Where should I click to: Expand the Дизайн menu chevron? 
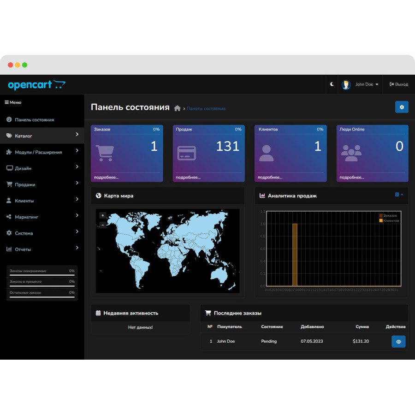[x=77, y=167]
